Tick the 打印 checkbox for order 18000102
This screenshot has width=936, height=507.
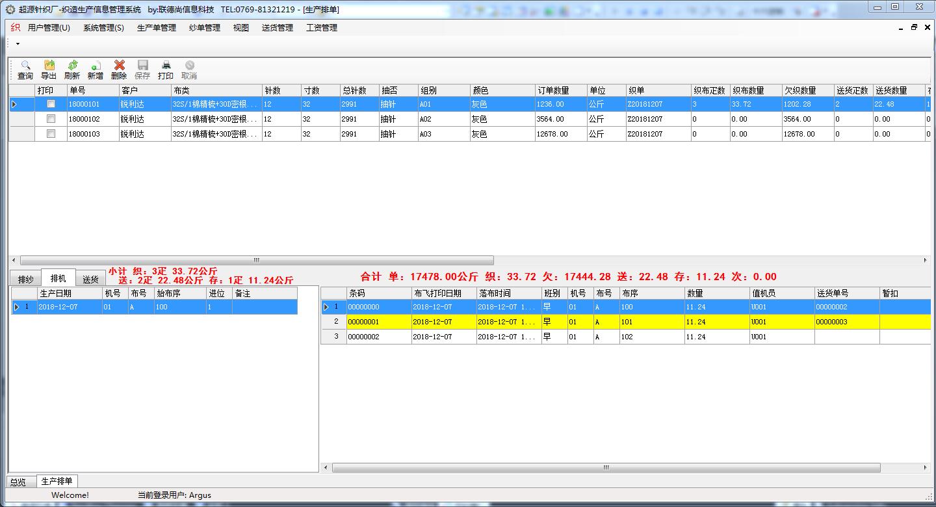pos(51,119)
